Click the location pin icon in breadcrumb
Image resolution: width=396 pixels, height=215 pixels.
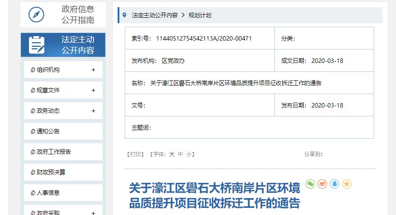click(x=124, y=15)
